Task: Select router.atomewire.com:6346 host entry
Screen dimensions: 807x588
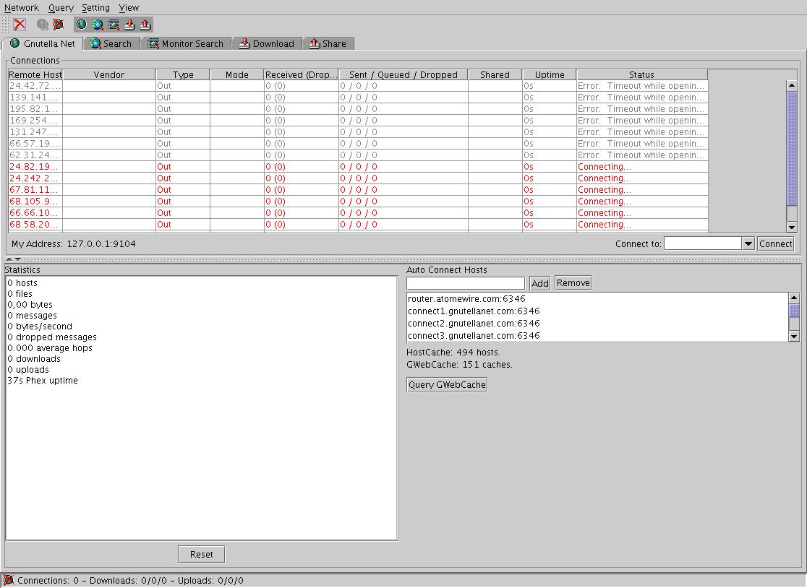Action: click(597, 298)
